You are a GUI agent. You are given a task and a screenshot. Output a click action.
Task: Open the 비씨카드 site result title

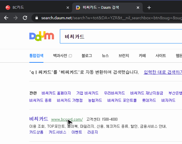pyautogui.click(x=39, y=119)
